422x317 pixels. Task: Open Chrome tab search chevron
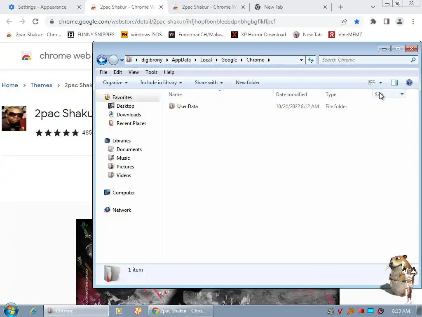(373, 7)
